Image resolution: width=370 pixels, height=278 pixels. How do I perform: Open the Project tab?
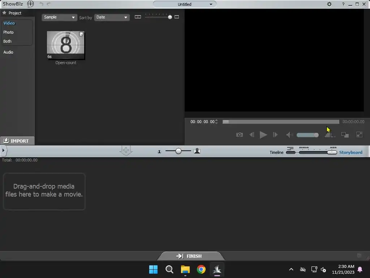click(x=15, y=13)
